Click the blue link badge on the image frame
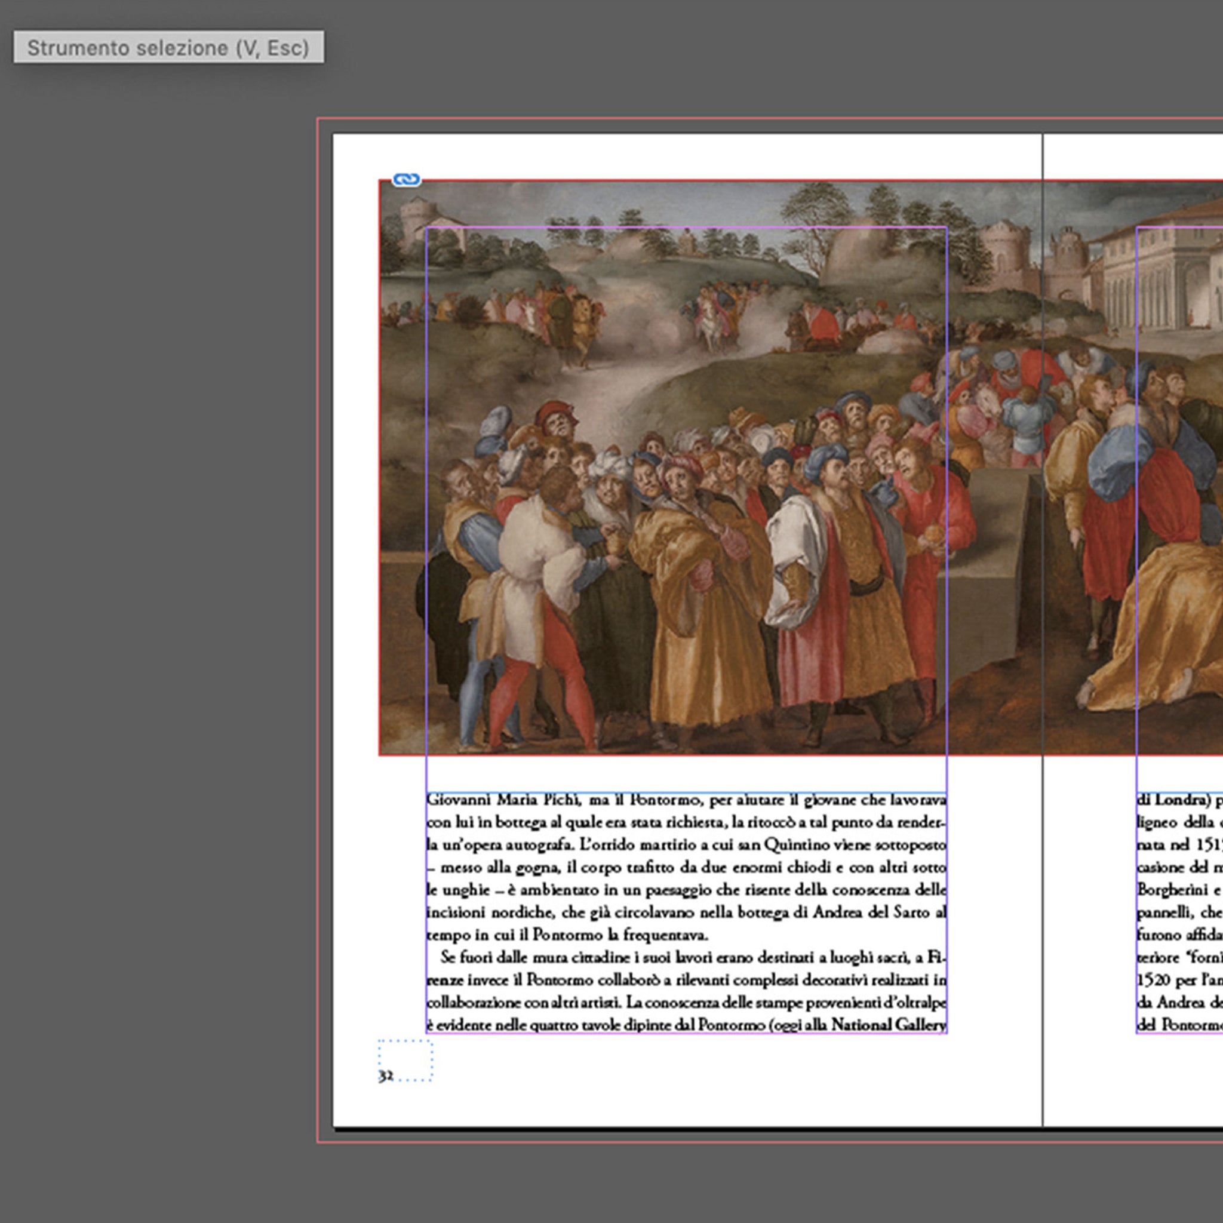Image resolution: width=1223 pixels, height=1223 pixels. coord(407,180)
